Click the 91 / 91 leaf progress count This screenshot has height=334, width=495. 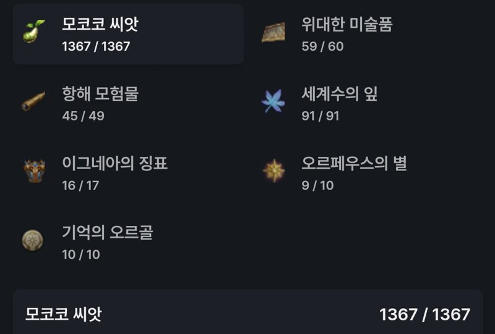click(320, 116)
